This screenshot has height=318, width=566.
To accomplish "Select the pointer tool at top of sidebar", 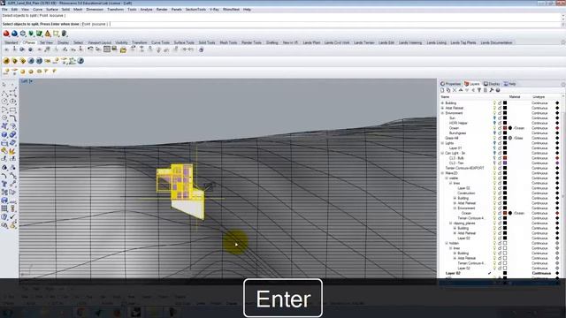I will pyautogui.click(x=4, y=85).
